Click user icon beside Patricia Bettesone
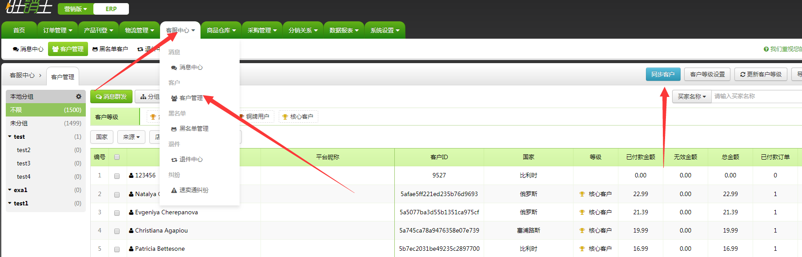The image size is (802, 257). point(131,249)
